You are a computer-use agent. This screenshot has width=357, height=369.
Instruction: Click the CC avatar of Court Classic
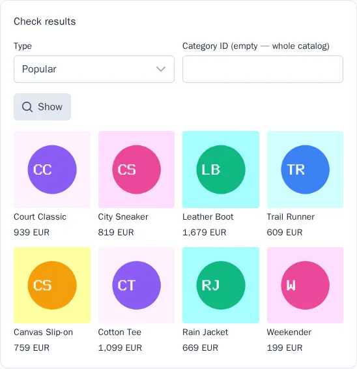coord(52,170)
